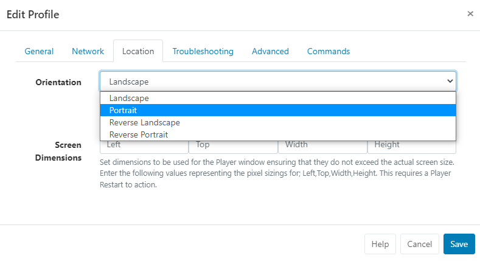The width and height of the screenshot is (480, 261).
Task: Select the Location tab
Action: coord(138,51)
